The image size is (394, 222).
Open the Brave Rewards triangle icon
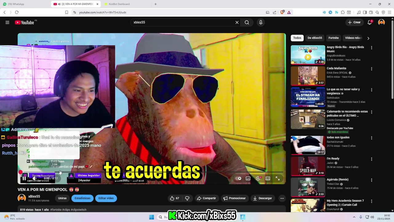(x=289, y=12)
